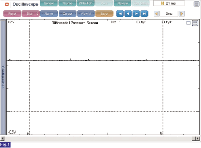Click the Duty+ readout label
Screen dimensions: 201x148
pos(167,22)
